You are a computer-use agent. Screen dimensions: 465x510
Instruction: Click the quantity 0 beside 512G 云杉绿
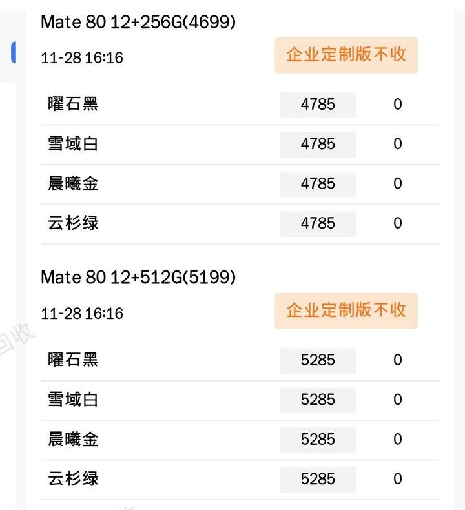coord(398,479)
